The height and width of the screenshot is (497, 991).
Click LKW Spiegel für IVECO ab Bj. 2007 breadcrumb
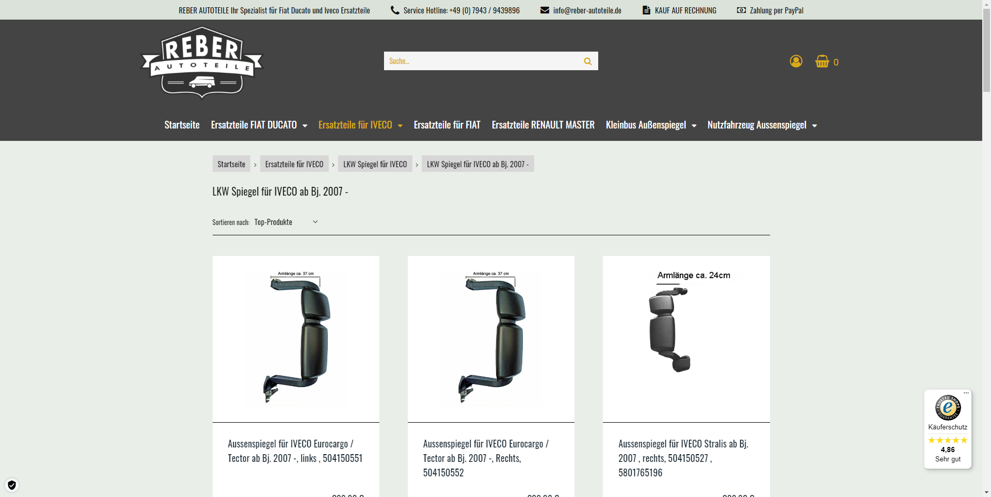point(478,164)
